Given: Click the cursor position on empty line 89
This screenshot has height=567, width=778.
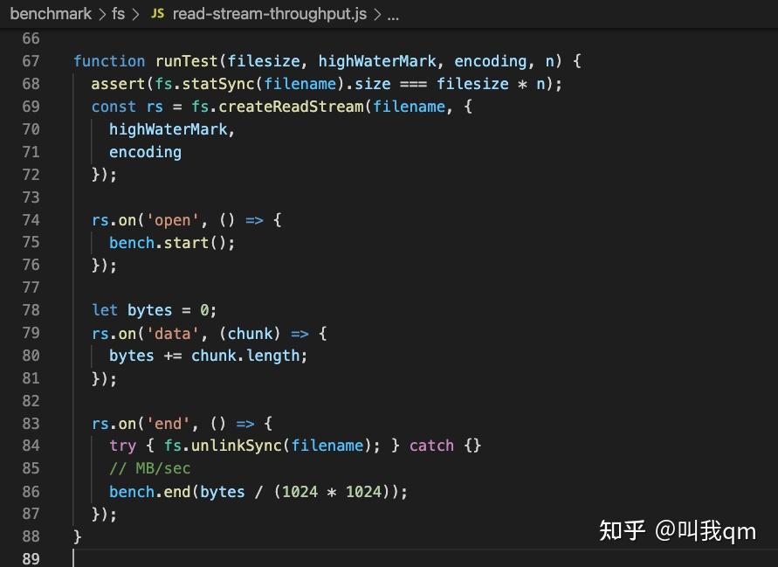Looking at the screenshot, I should click(x=74, y=557).
